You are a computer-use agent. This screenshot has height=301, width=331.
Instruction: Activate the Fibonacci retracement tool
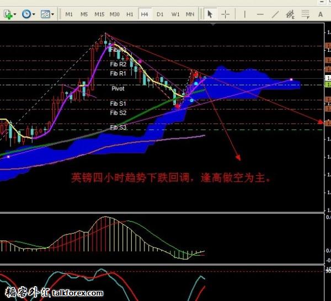(x=305, y=14)
